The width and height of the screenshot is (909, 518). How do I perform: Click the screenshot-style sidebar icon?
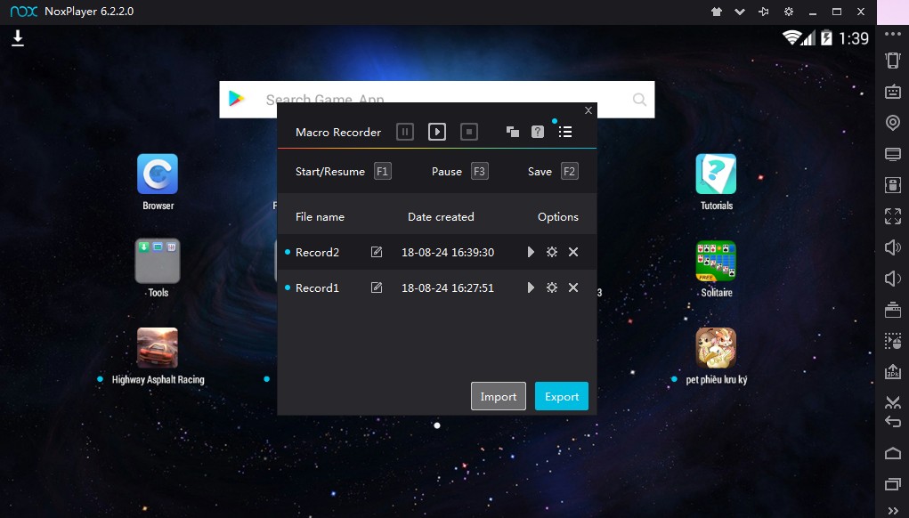coord(893,185)
